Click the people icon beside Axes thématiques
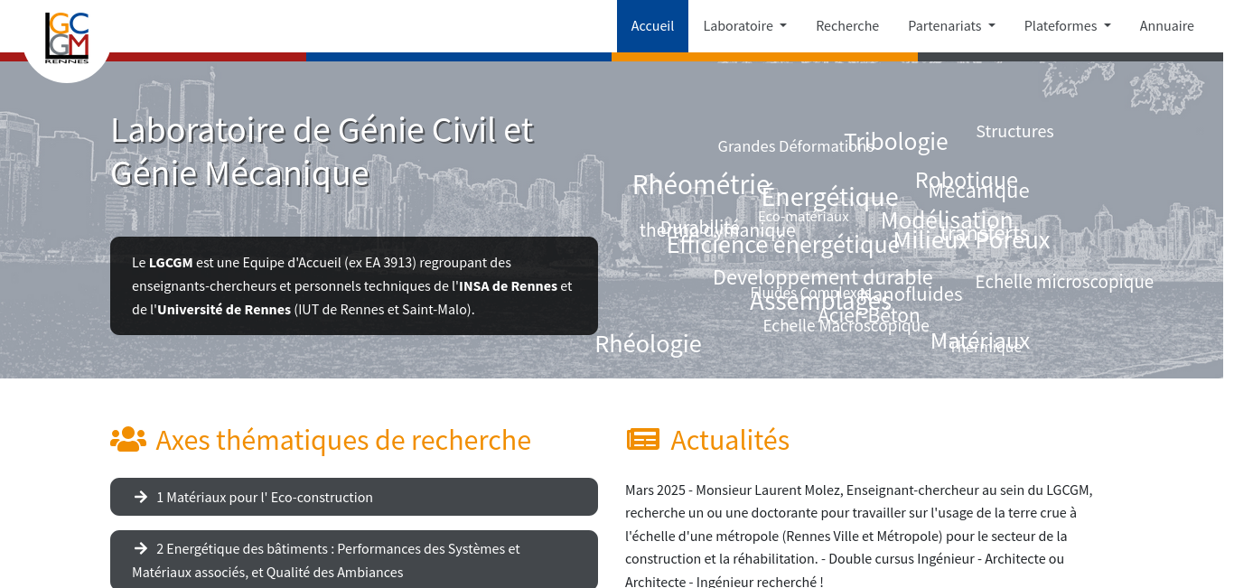This screenshot has width=1234, height=588. click(128, 440)
